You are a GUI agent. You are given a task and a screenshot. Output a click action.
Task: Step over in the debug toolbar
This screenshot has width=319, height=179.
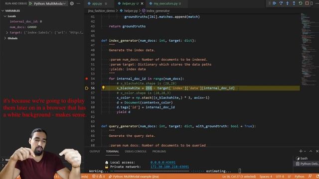pos(281,3)
